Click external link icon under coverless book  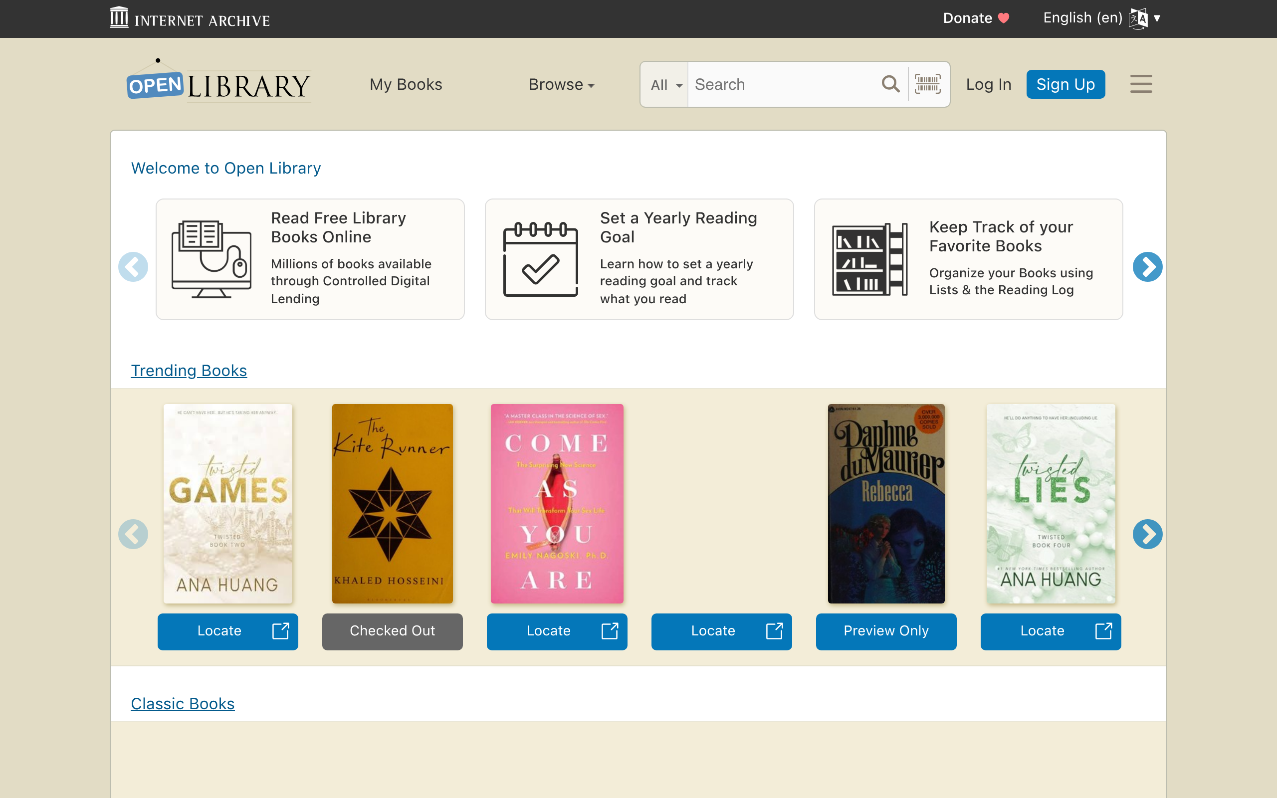tap(775, 631)
